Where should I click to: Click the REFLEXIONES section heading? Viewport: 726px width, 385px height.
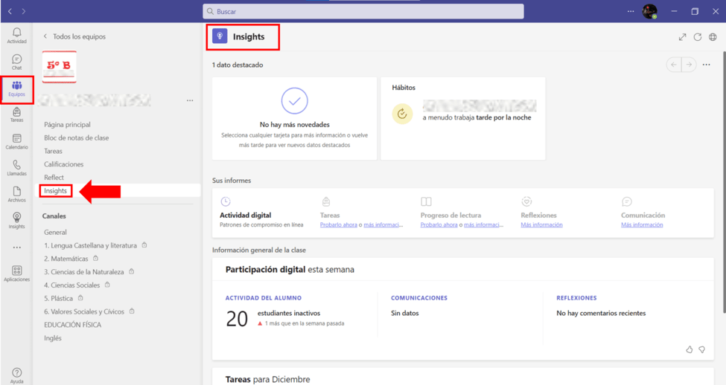click(x=576, y=298)
